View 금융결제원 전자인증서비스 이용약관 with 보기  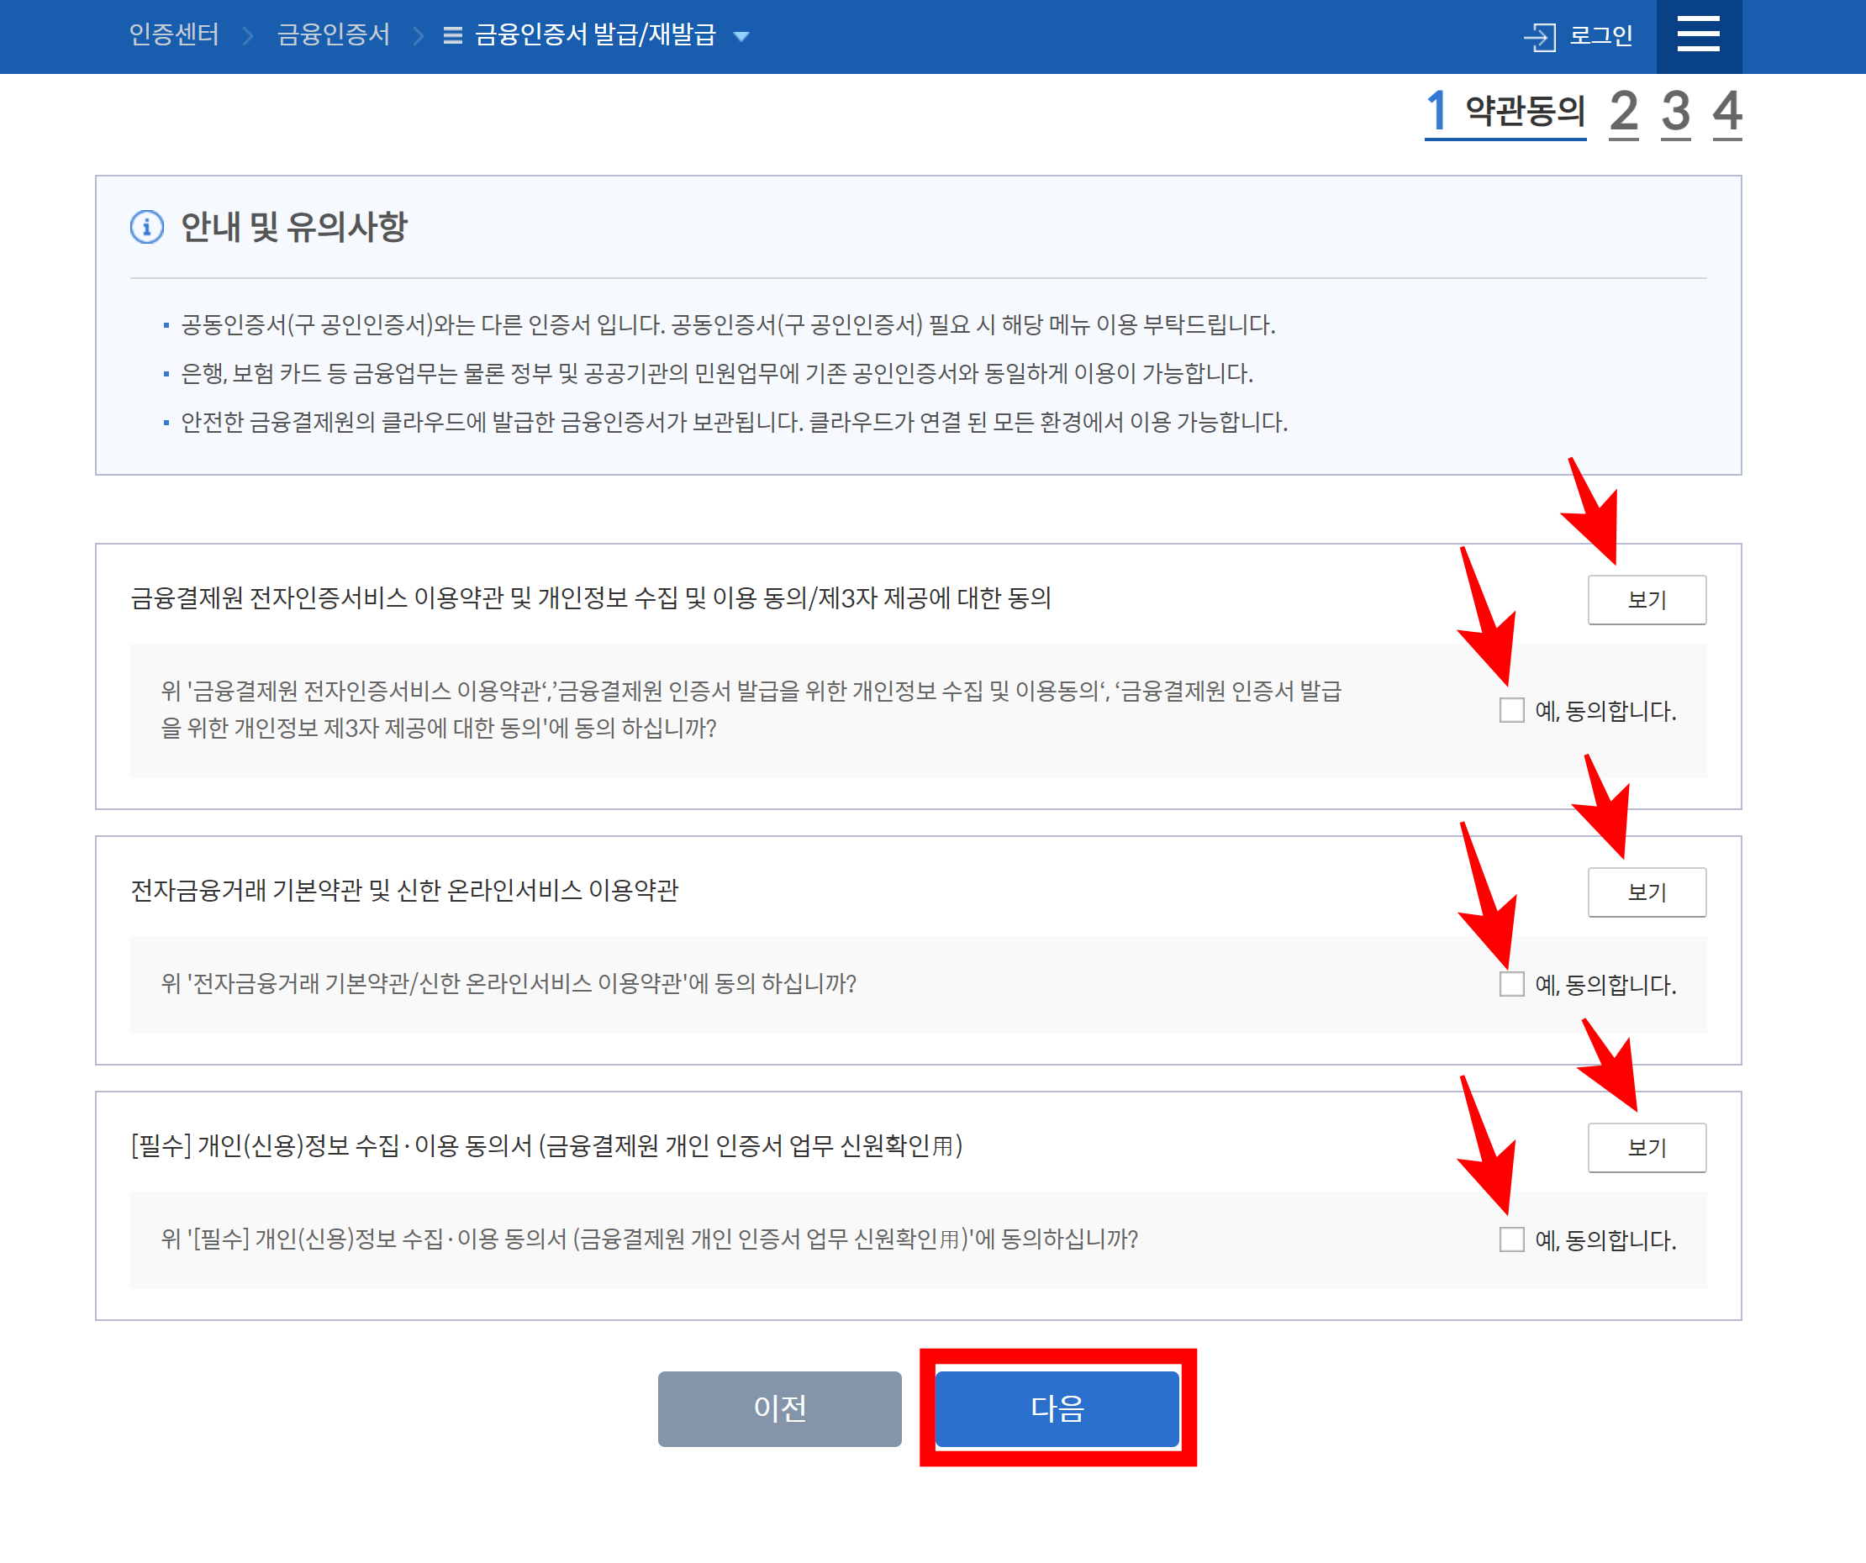click(x=1646, y=600)
